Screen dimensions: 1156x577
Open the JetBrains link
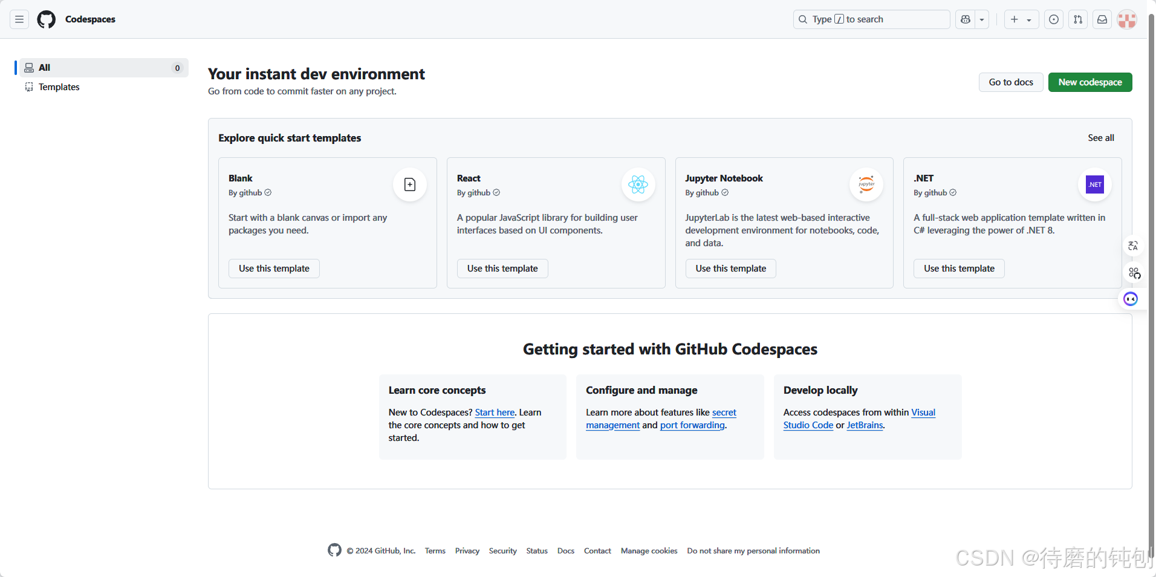pyautogui.click(x=865, y=425)
